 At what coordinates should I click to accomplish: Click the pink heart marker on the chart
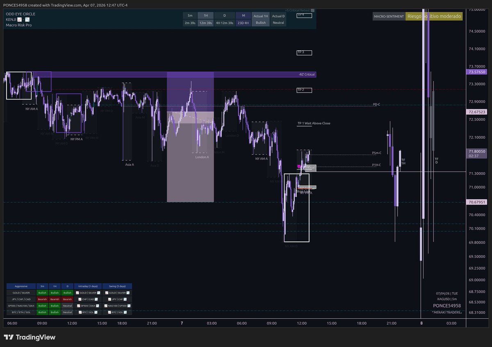299,167
